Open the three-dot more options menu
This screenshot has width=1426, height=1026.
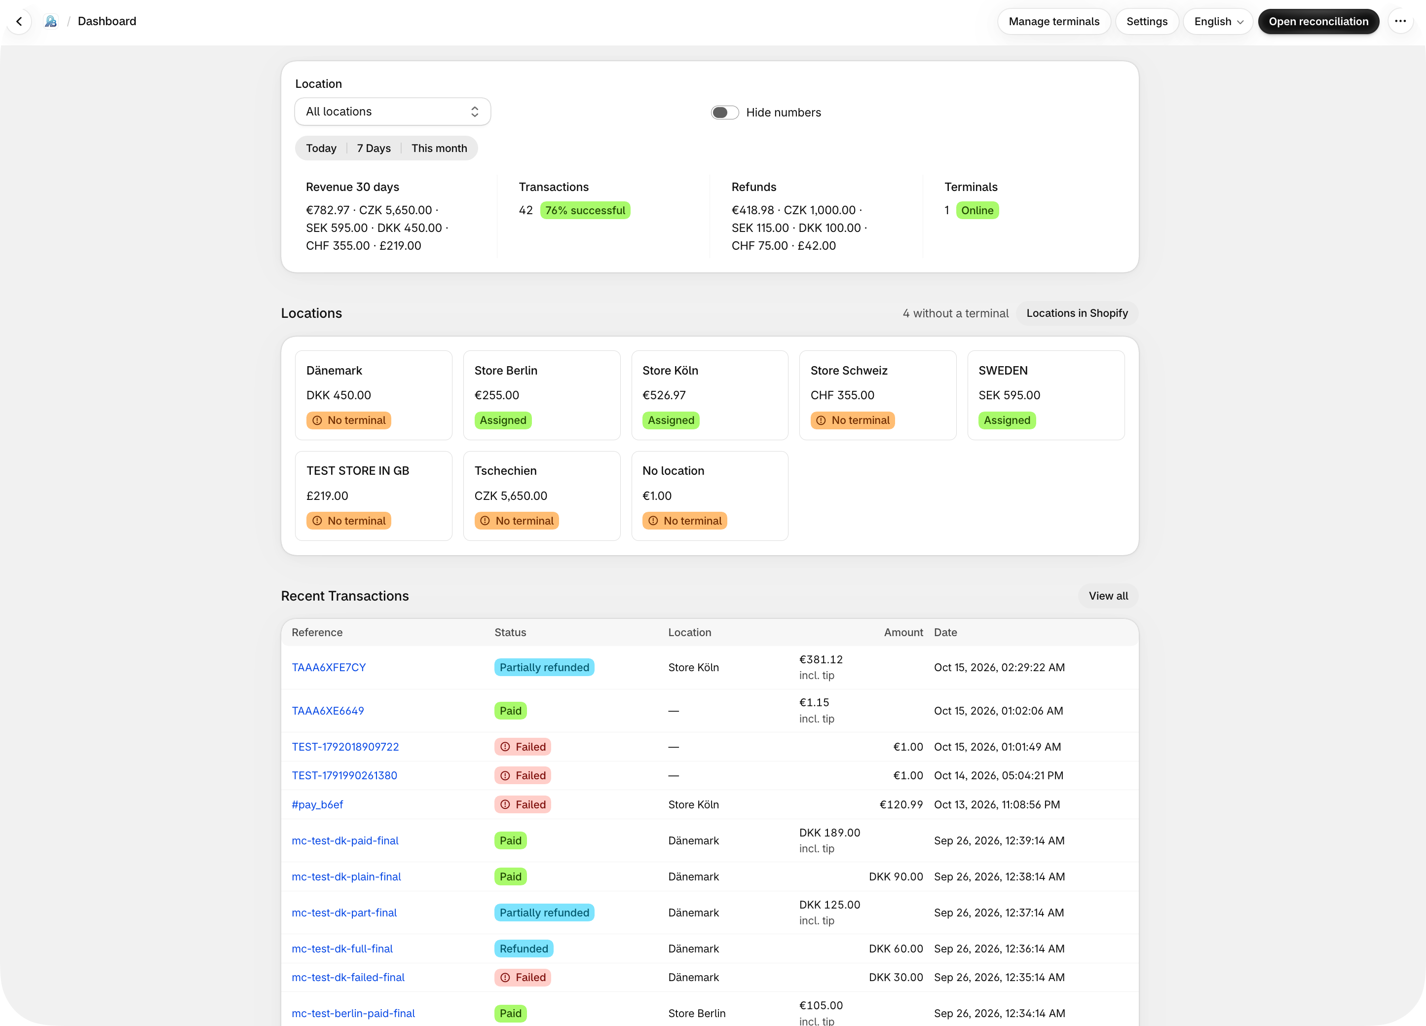[1400, 21]
